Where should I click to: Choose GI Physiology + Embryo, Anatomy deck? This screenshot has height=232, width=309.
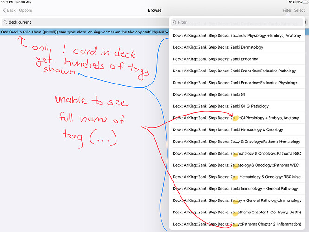pyautogui.click(x=237, y=118)
